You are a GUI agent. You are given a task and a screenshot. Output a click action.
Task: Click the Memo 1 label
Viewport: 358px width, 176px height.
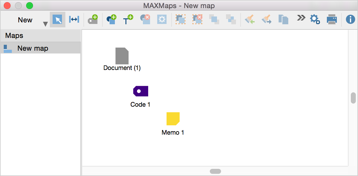(x=172, y=132)
